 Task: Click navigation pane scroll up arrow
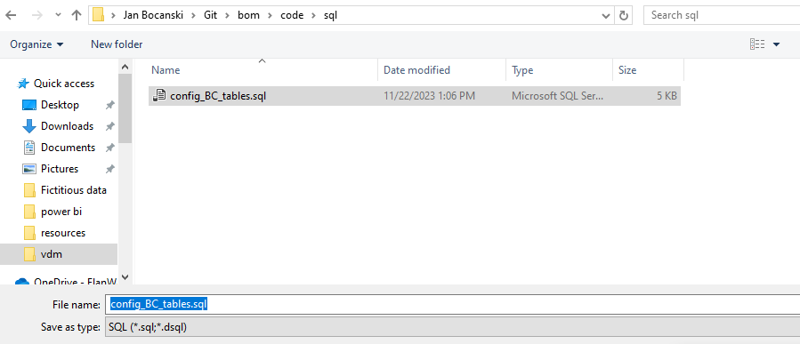pos(125,67)
